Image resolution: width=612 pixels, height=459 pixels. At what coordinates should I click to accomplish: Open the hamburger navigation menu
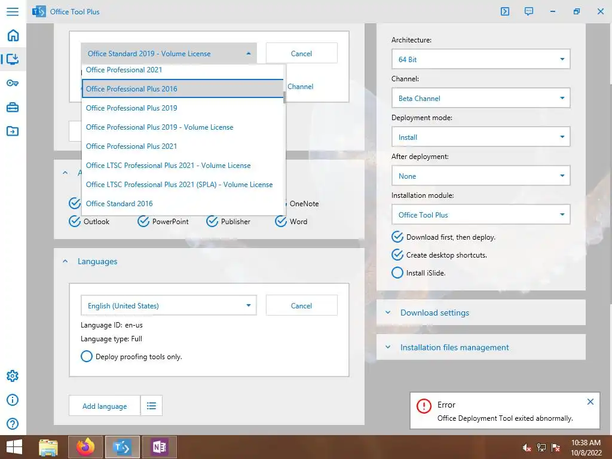click(x=13, y=11)
